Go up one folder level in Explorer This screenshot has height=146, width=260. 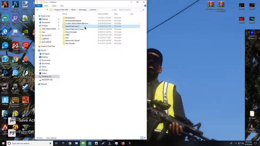pos(47,10)
